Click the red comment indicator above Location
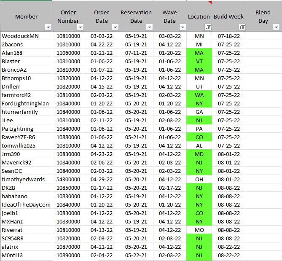282x261 pixels. click(210, 2)
